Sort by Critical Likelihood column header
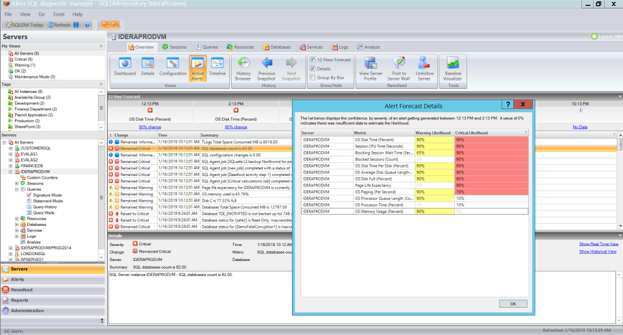 (491, 132)
